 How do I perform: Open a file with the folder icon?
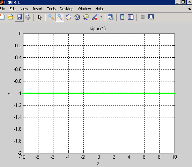point(10,17)
